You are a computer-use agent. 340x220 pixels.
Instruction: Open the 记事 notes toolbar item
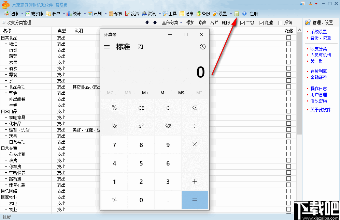click(x=186, y=14)
